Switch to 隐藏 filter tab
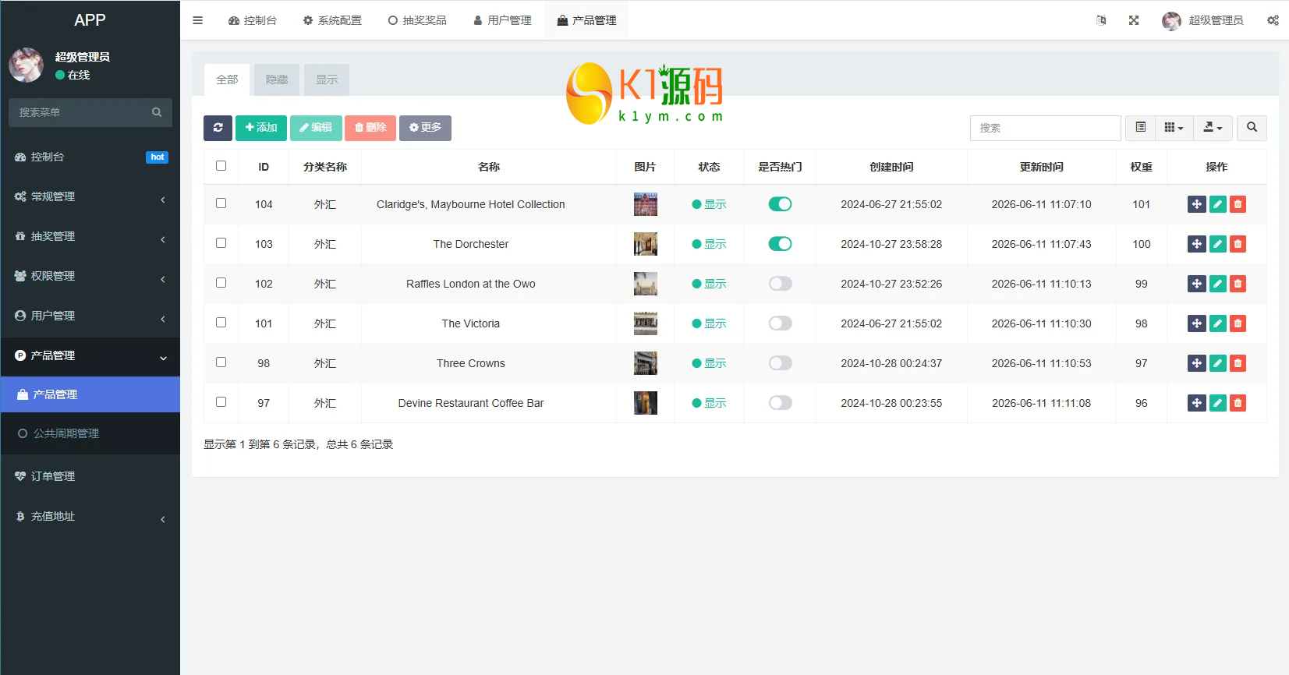Viewport: 1289px width, 675px height. click(x=277, y=80)
